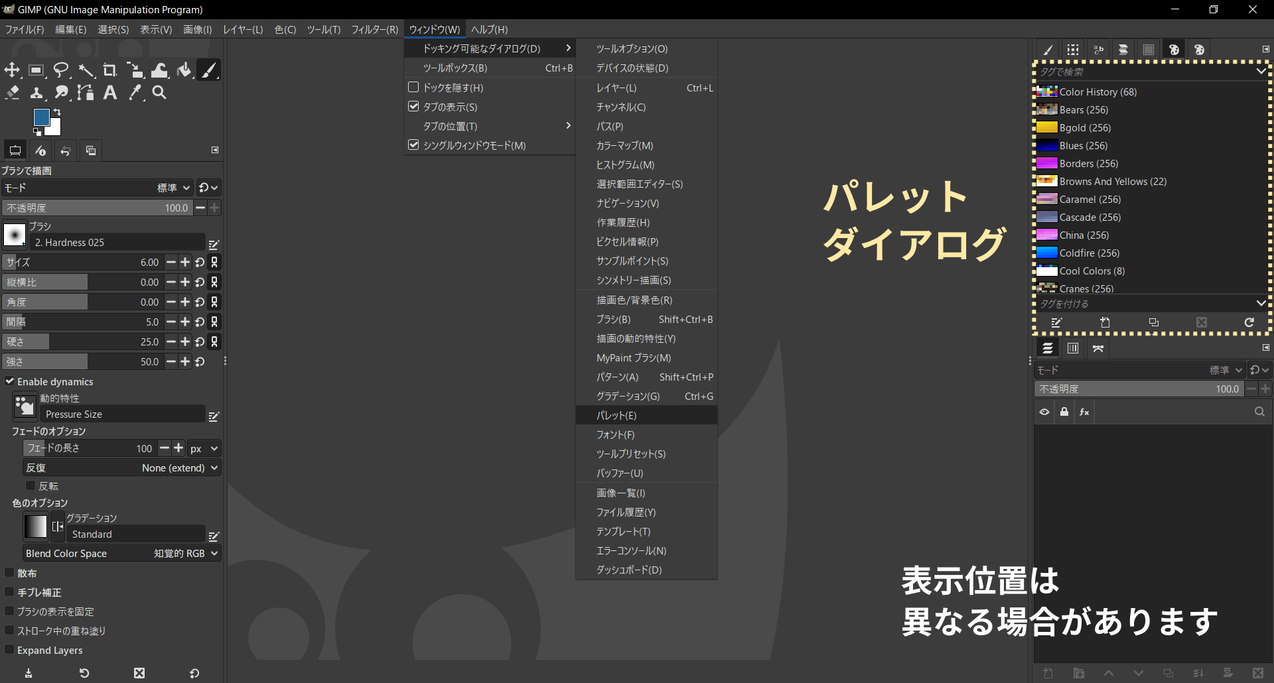Enable the 手ブレ補正 checkbox

click(x=10, y=592)
